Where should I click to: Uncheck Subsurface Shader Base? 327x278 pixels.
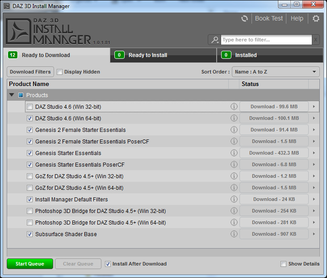point(29,234)
